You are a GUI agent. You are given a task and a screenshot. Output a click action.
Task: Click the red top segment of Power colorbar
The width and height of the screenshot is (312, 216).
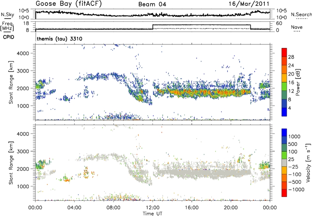284,52
